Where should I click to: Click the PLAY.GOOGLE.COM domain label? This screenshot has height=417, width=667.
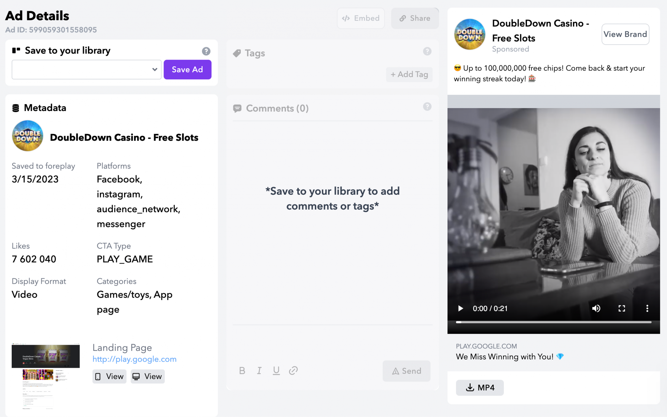[x=486, y=346]
